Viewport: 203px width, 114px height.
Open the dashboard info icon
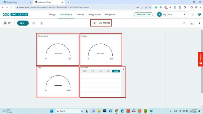pyautogui.click(x=200, y=23)
